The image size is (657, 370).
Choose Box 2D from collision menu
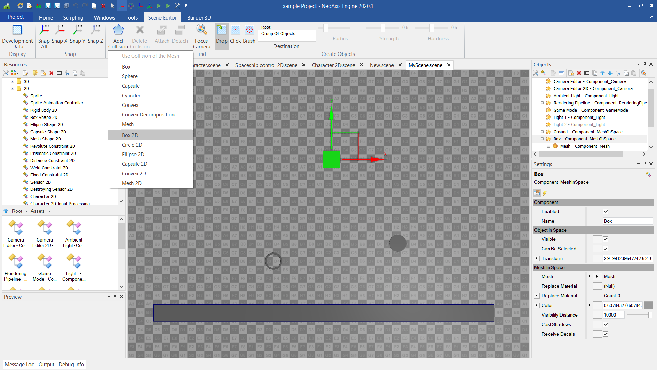(130, 135)
